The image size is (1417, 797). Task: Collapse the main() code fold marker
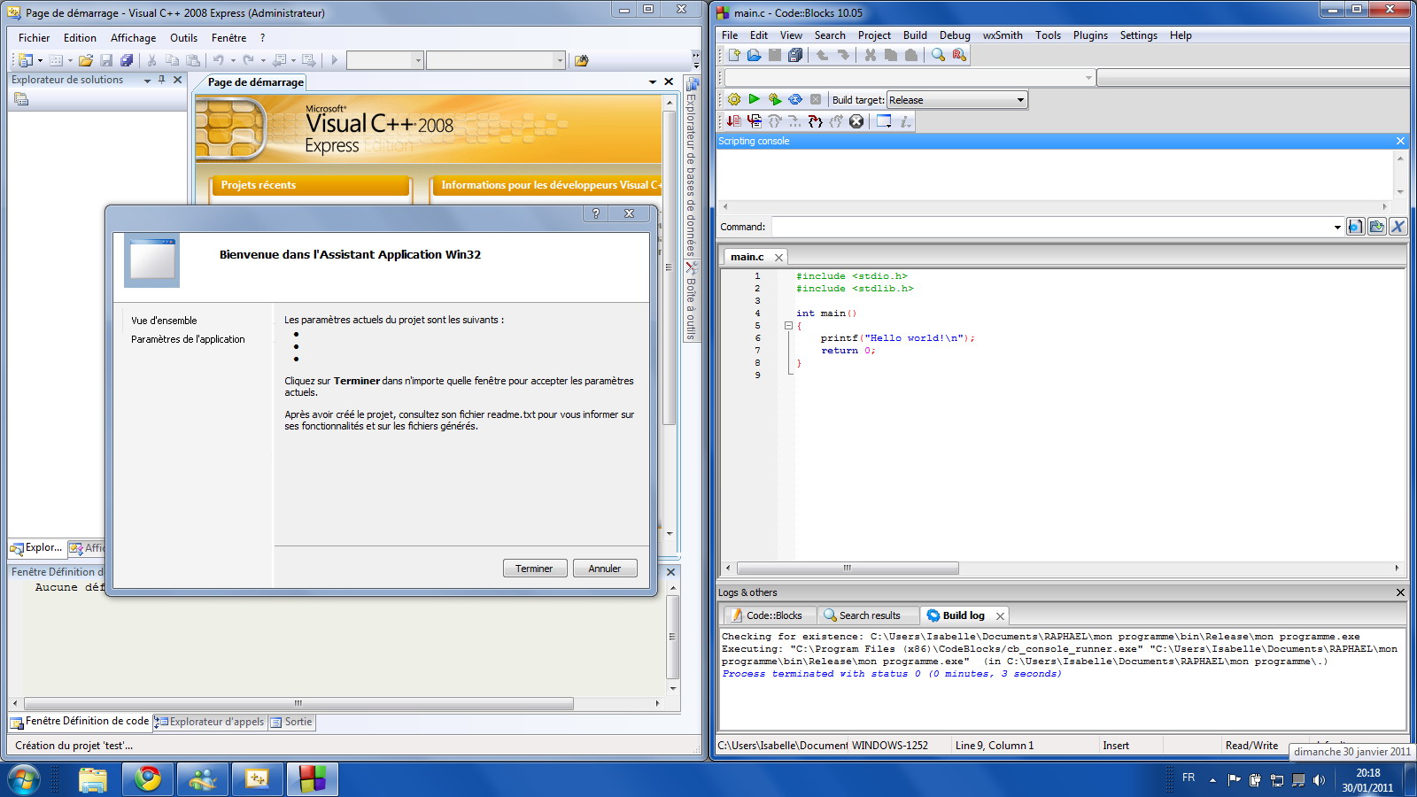788,326
